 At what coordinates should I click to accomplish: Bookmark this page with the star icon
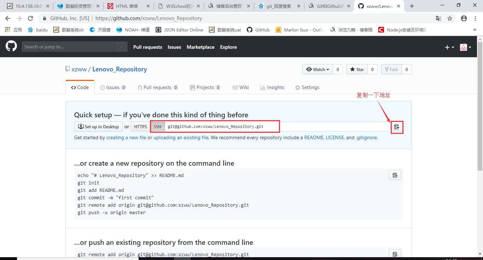pyautogui.click(x=450, y=18)
